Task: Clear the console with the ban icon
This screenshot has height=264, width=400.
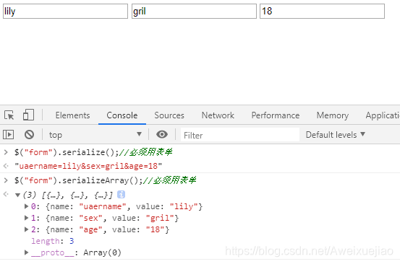Action: [30, 134]
